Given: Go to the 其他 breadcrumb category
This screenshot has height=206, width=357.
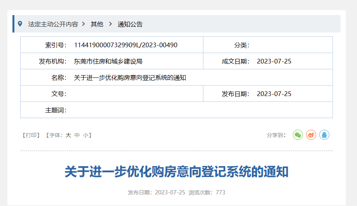Looking at the screenshot, I should 97,24.
